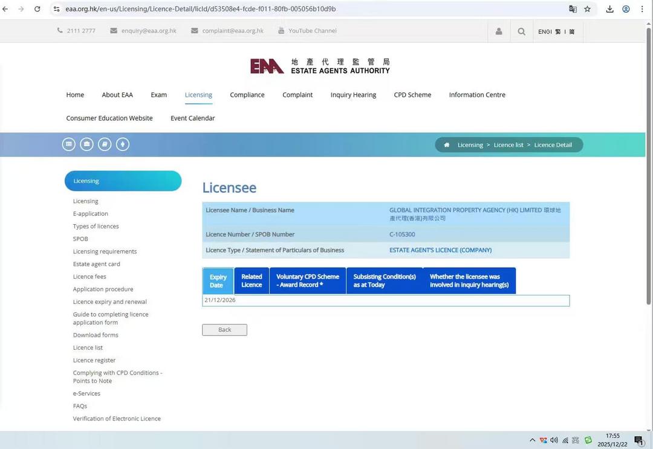Open the browser downloads icon
653x449 pixels.
(609, 9)
